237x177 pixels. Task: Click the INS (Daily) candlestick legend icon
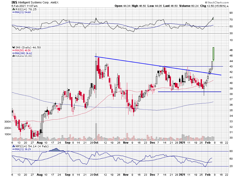[13, 47]
